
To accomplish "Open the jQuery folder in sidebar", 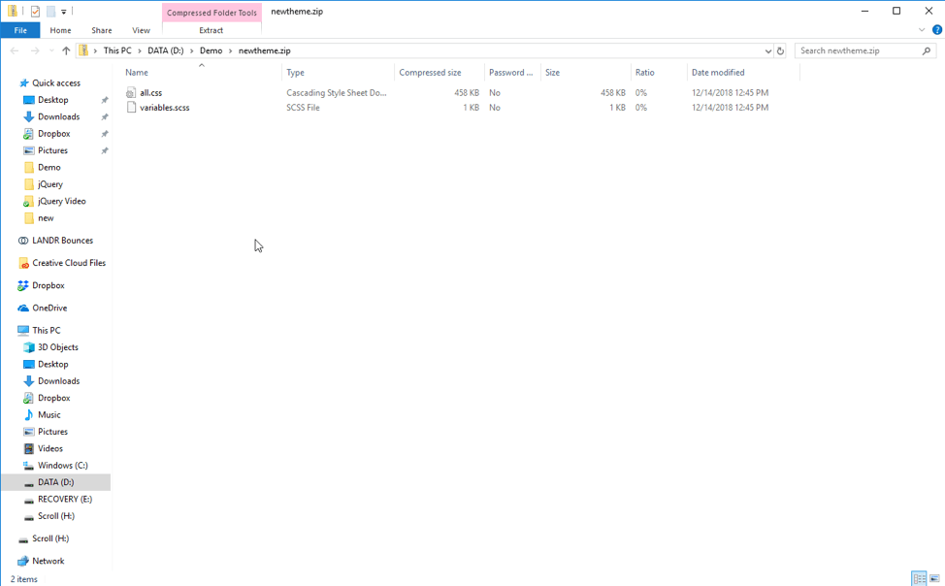I will [x=50, y=184].
